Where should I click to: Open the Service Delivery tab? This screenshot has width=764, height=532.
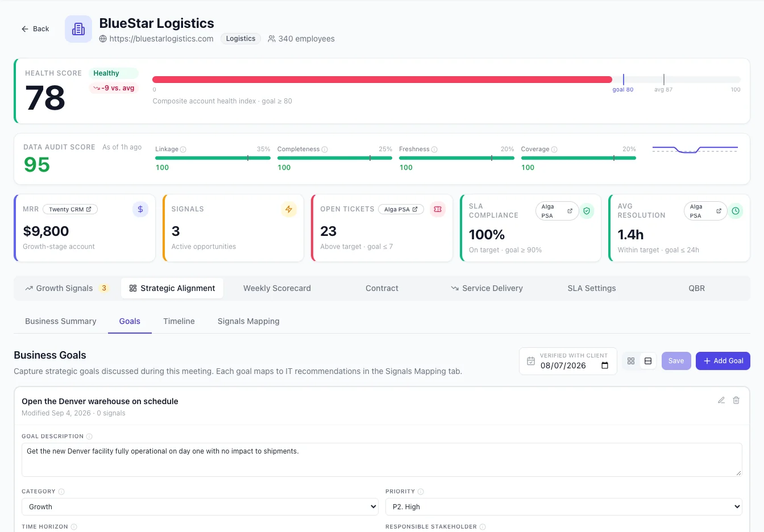click(x=487, y=288)
